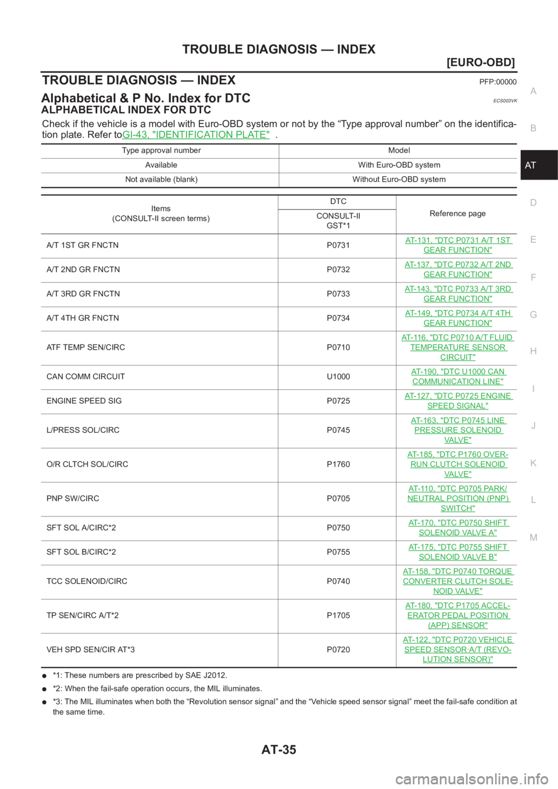
Task: Click the DTC code P1705
Action: [x=338, y=616]
